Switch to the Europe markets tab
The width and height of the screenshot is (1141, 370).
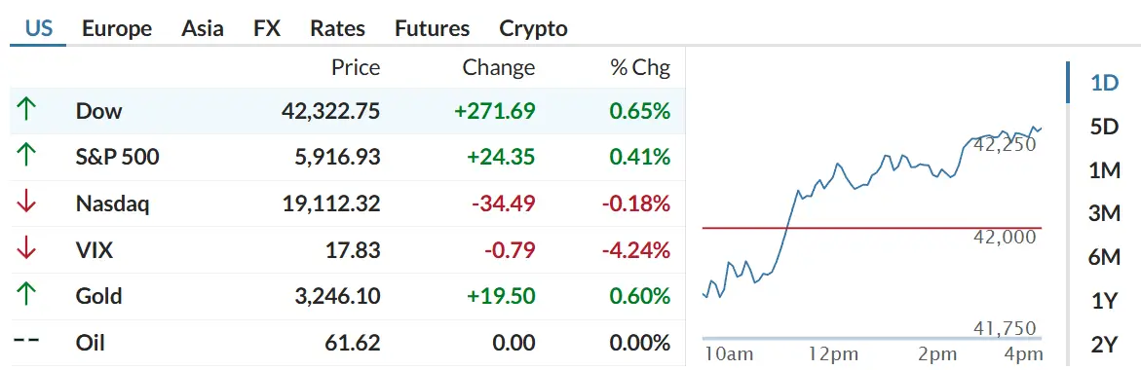pyautogui.click(x=116, y=28)
